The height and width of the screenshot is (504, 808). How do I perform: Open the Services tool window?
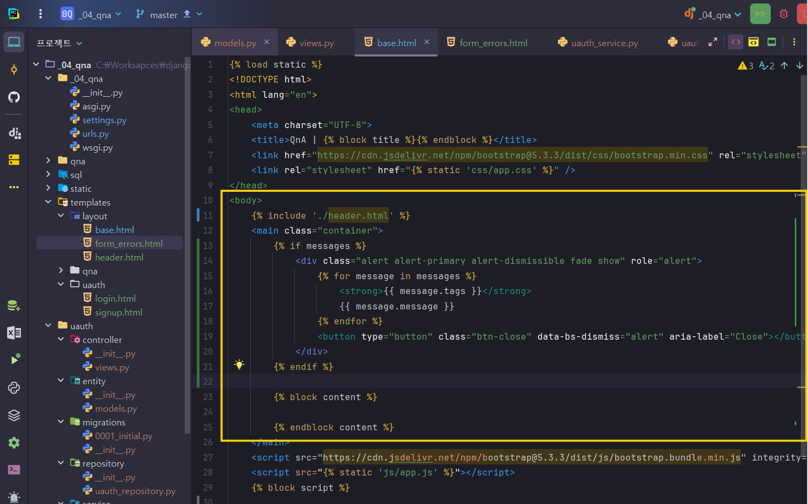click(x=14, y=360)
